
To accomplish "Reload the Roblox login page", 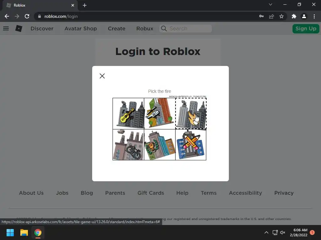I will 27,16.
